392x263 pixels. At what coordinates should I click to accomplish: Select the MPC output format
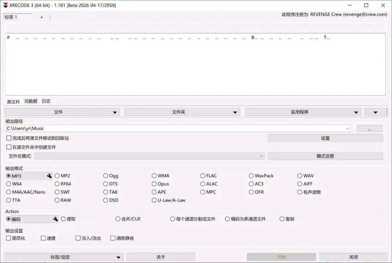(208, 192)
